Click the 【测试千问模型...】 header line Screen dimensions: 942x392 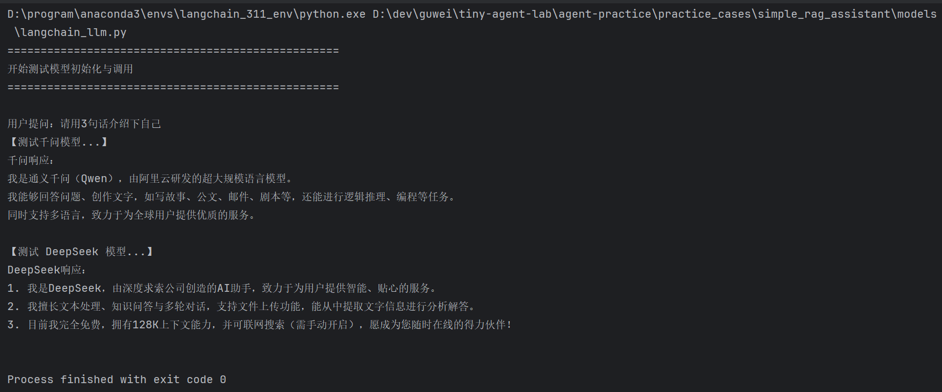[58, 142]
